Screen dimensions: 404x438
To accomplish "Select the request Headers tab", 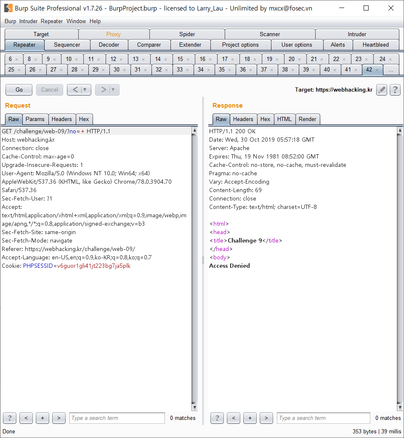I will coord(61,119).
